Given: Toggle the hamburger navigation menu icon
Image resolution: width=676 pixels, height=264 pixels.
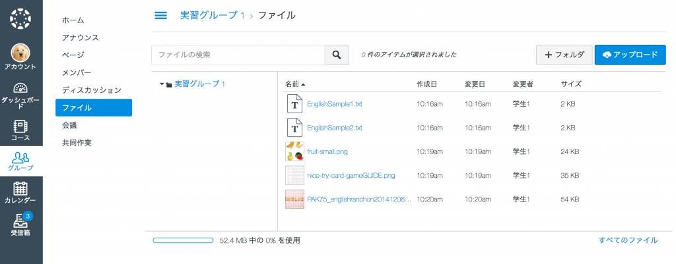Looking at the screenshot, I should click(x=161, y=16).
